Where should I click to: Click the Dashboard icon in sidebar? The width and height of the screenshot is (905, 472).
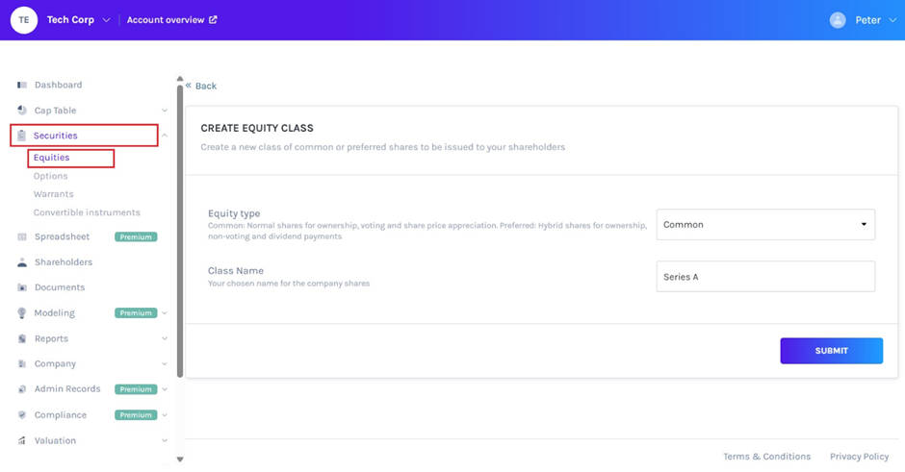click(22, 86)
